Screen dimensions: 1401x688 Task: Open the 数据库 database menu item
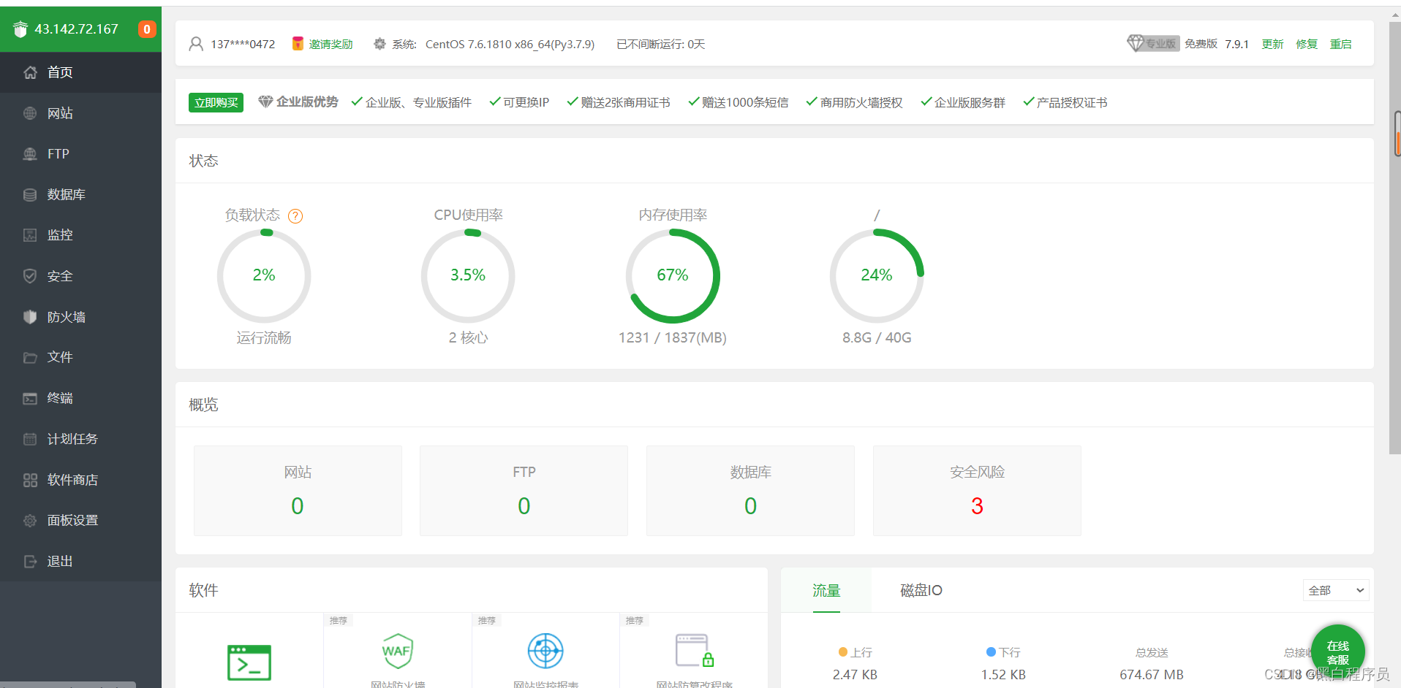click(80, 194)
